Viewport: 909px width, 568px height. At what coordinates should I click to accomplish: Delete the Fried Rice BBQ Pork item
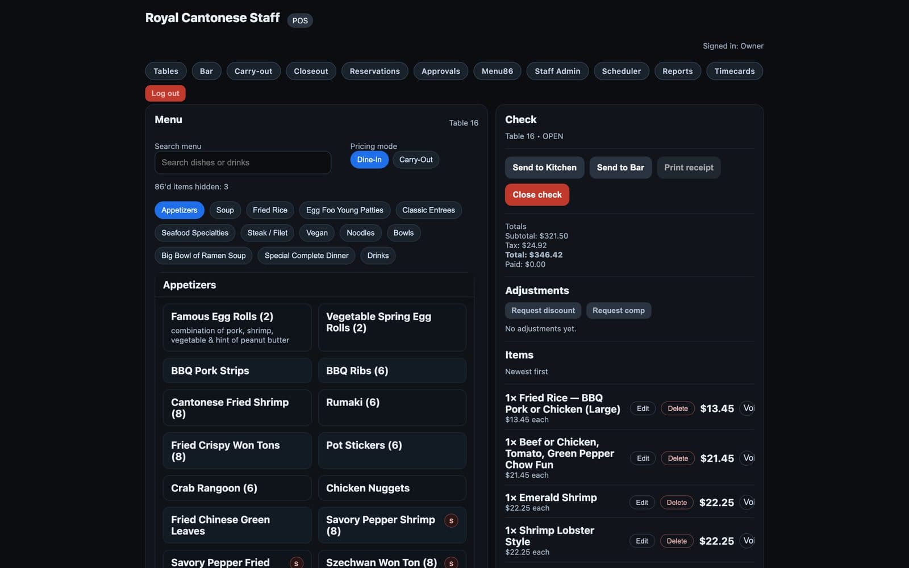678,408
